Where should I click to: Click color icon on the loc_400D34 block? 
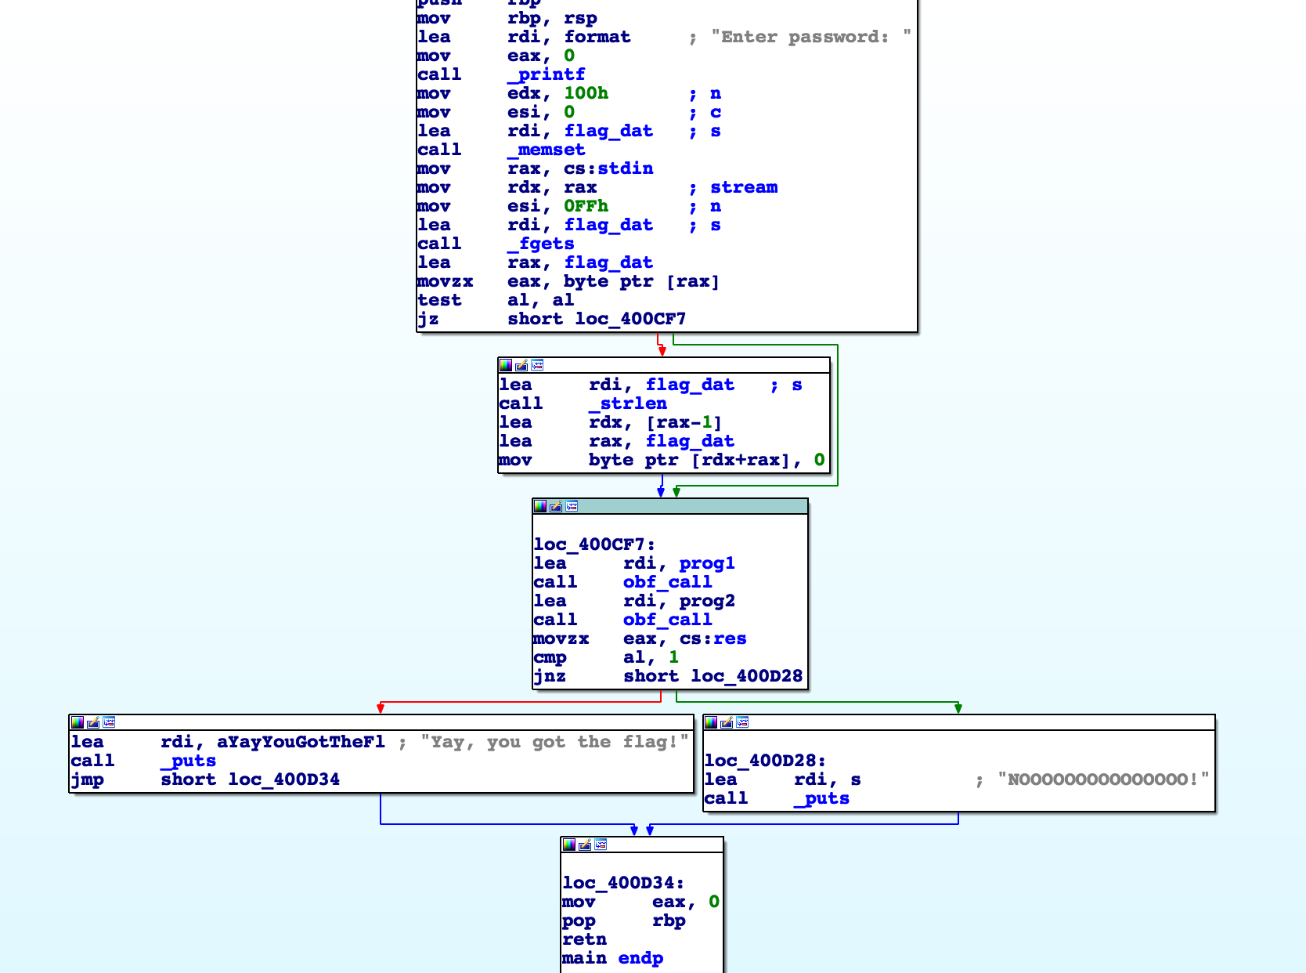click(x=569, y=845)
